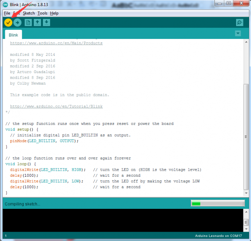Click the 'by Scott Fitzgerald' comment line
251x241 pixels.
click(33, 60)
